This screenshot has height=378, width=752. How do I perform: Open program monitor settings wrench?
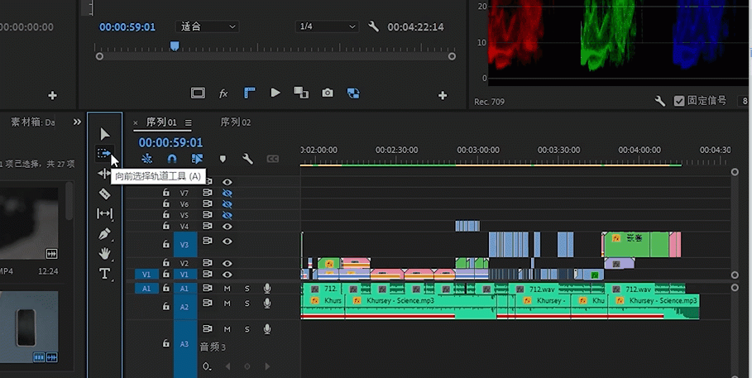[x=373, y=26]
